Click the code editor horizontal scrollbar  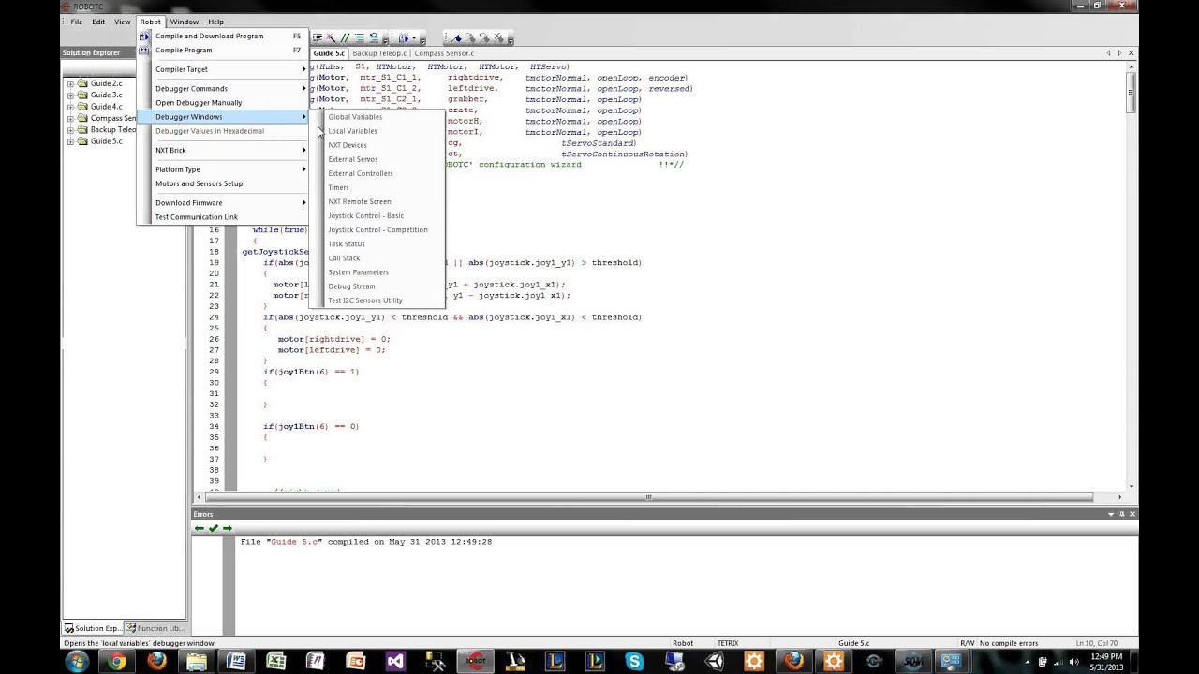click(648, 497)
